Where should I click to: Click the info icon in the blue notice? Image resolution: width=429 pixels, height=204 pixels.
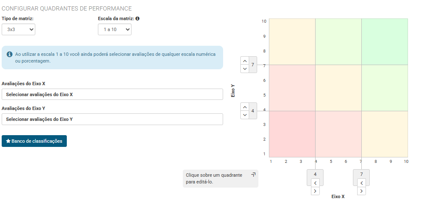click(x=9, y=54)
